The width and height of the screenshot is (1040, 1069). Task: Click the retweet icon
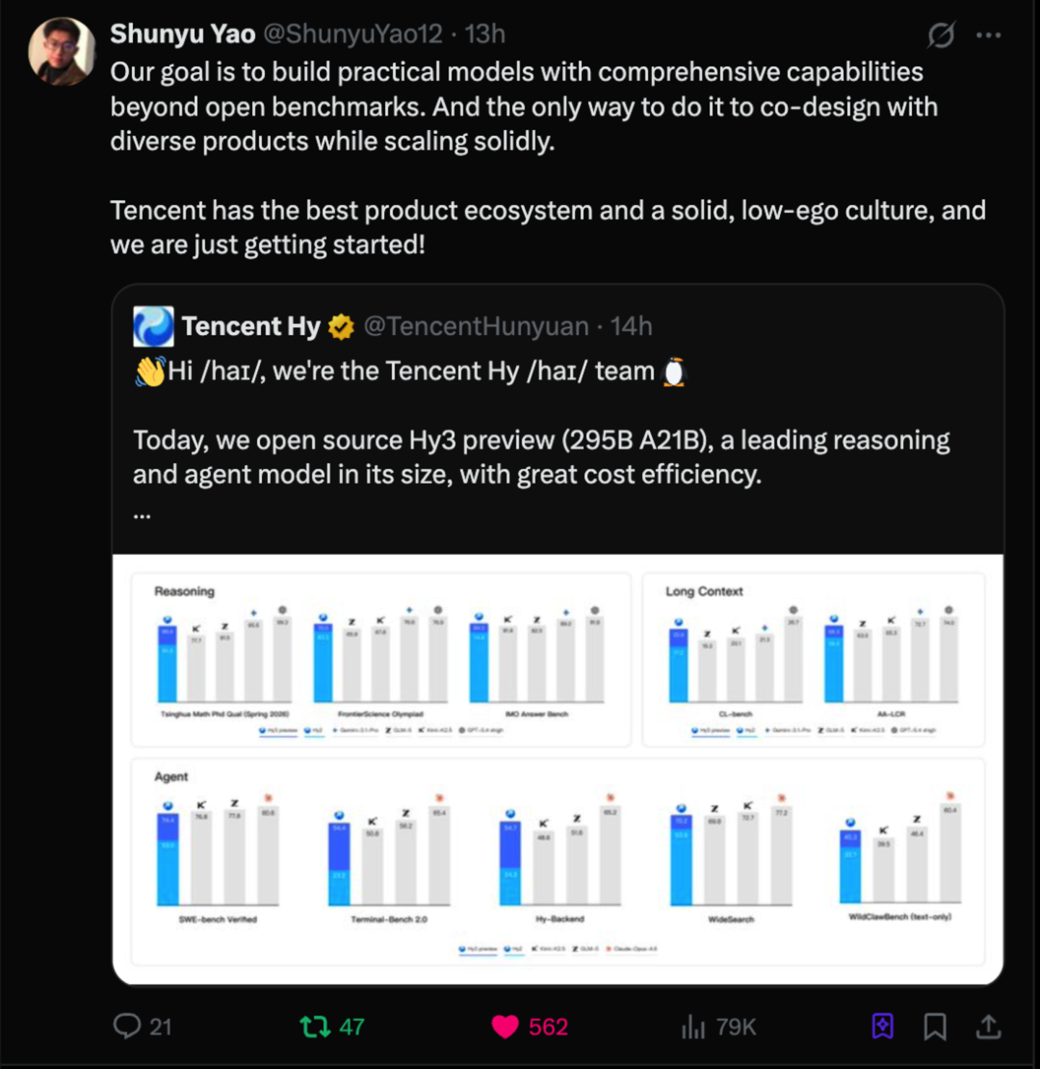(x=315, y=1026)
